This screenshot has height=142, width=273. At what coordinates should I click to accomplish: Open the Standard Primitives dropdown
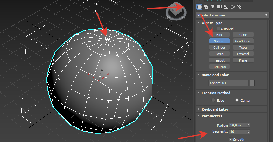(233, 15)
